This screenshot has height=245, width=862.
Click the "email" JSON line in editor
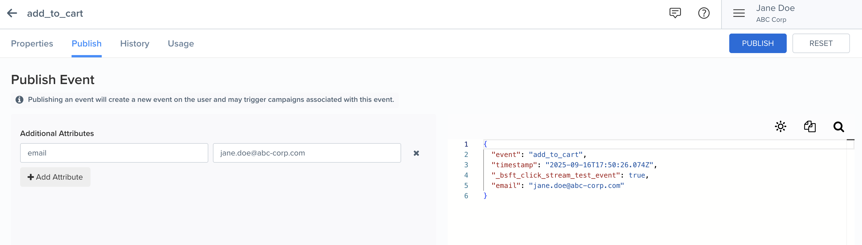(557, 186)
